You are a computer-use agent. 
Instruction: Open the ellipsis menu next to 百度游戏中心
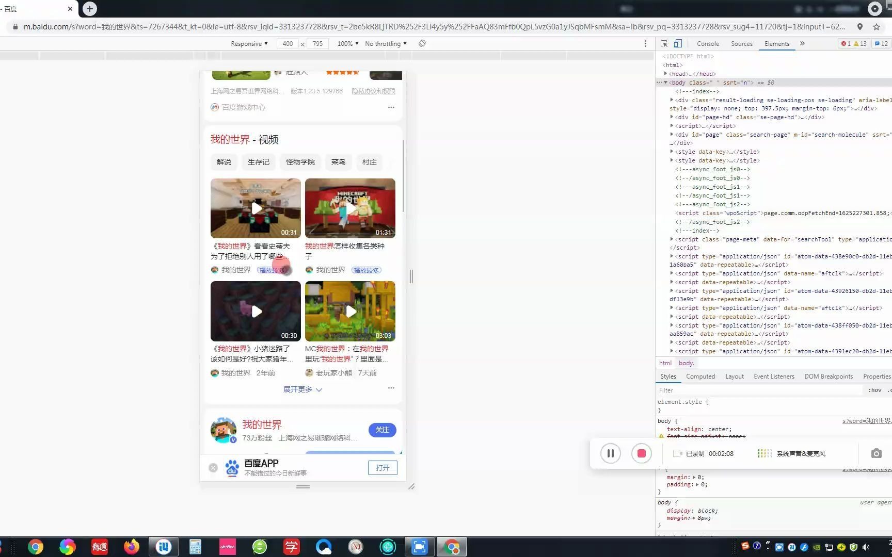coord(391,107)
